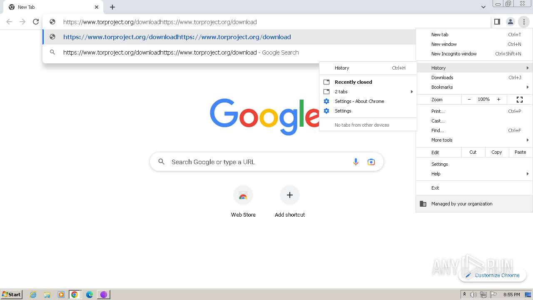Screen dimensions: 533x300
Task: Click the tab search chevron
Action: (x=483, y=7)
